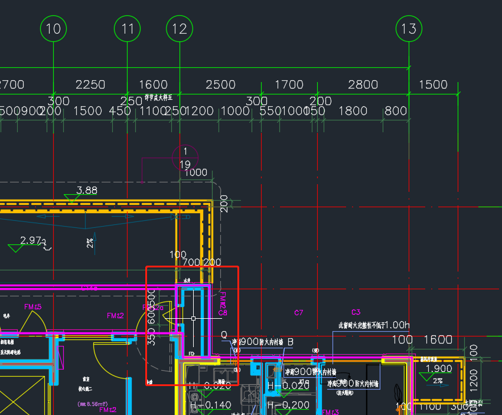Select the grid axis bubble numbered 12
The width and height of the screenshot is (502, 415).
pyautogui.click(x=180, y=29)
